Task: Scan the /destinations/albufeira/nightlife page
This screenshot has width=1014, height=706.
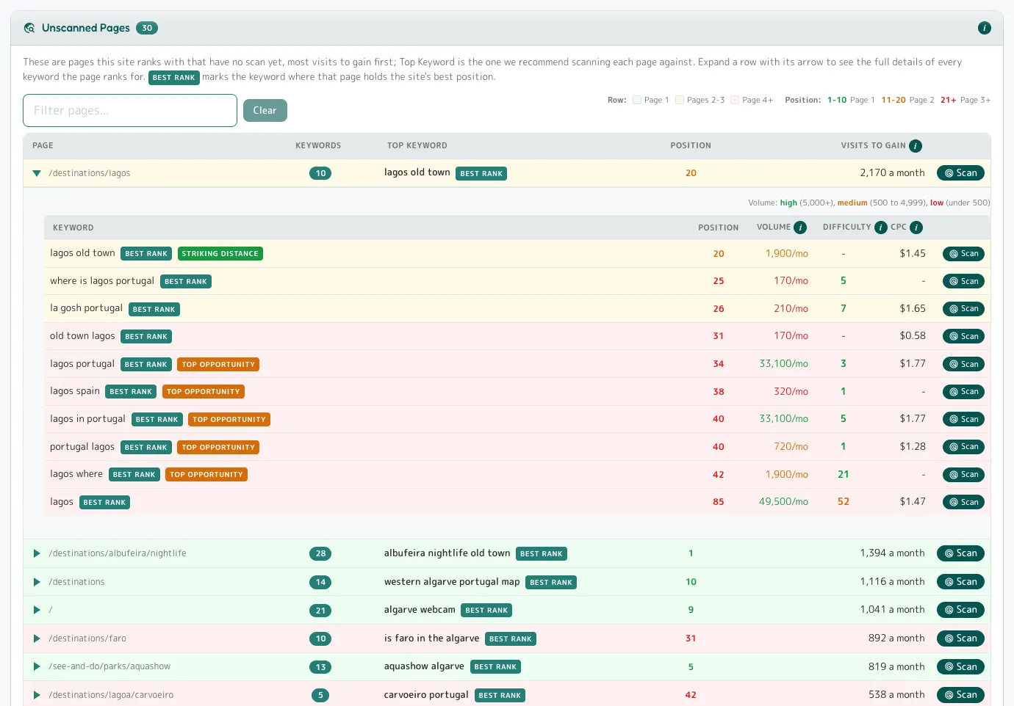Action: [960, 553]
